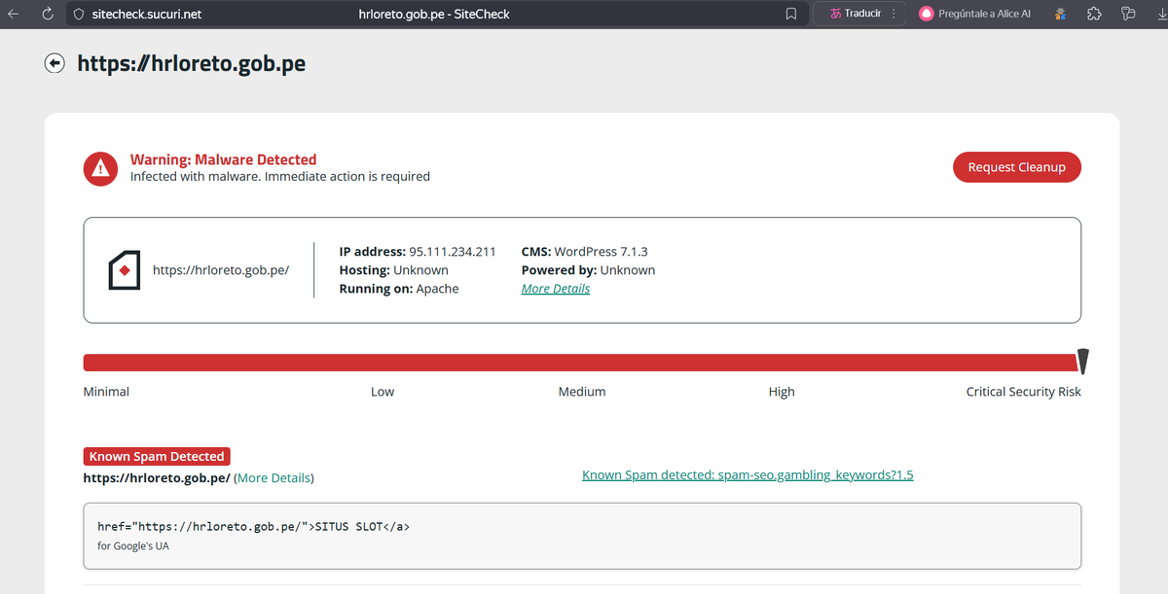The width and height of the screenshot is (1168, 594).
Task: Click the toolbar icon left of downloads
Action: pos(1128,14)
